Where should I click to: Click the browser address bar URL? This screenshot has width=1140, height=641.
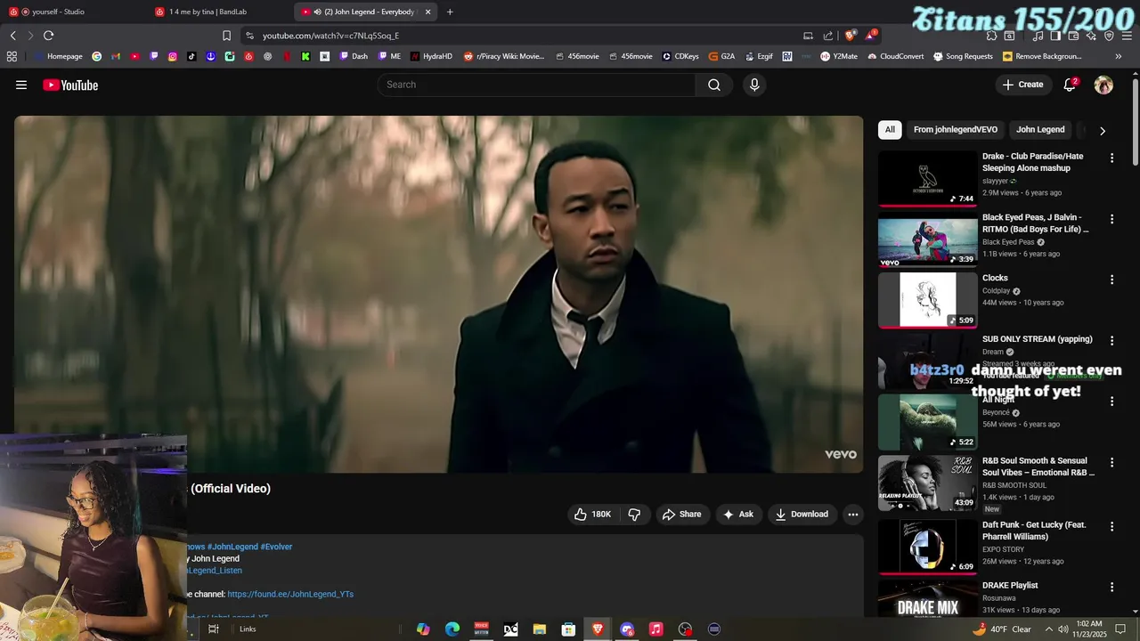click(330, 36)
